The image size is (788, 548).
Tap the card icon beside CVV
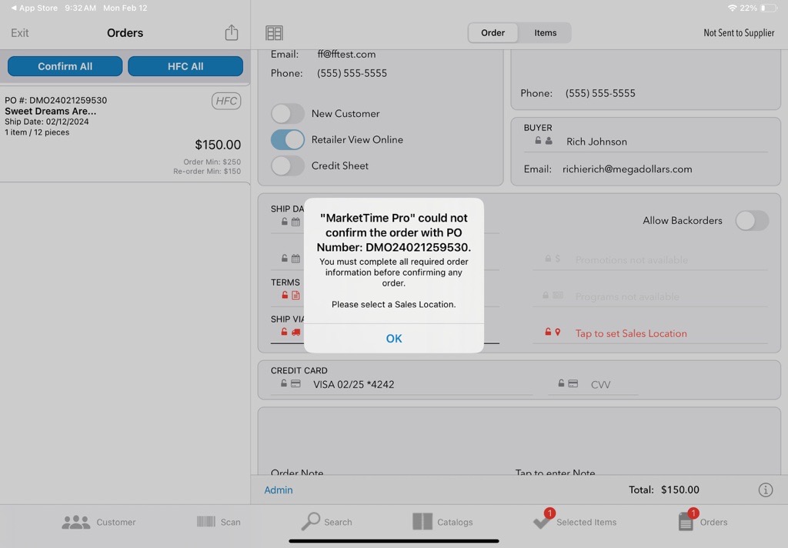[x=573, y=383]
